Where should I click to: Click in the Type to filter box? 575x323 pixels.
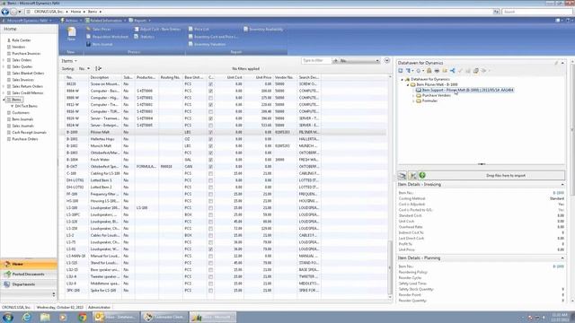pyautogui.click(x=316, y=61)
